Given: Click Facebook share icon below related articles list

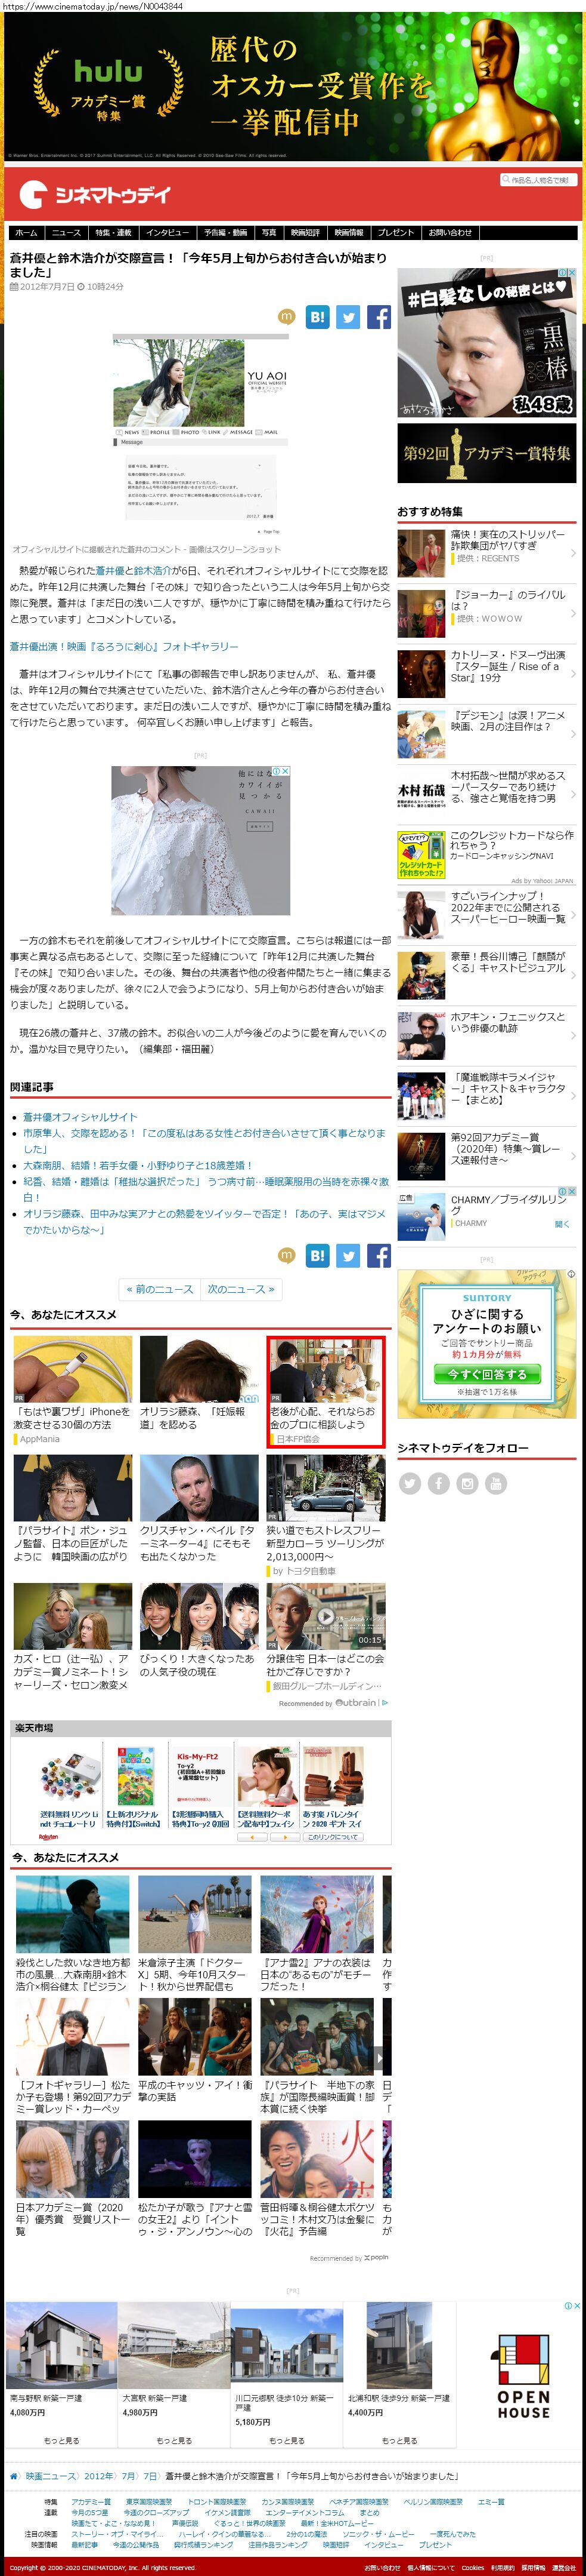Looking at the screenshot, I should 379,1255.
